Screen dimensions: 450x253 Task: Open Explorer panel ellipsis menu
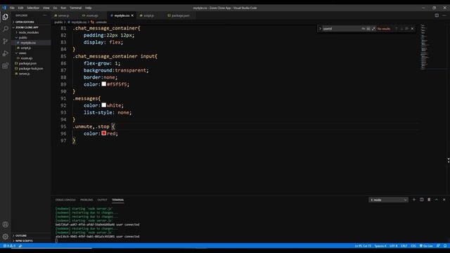tap(45, 15)
